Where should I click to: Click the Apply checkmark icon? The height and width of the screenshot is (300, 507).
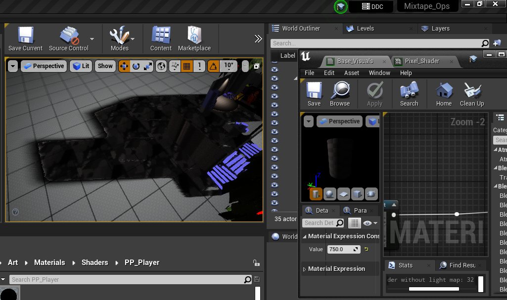pos(374,94)
